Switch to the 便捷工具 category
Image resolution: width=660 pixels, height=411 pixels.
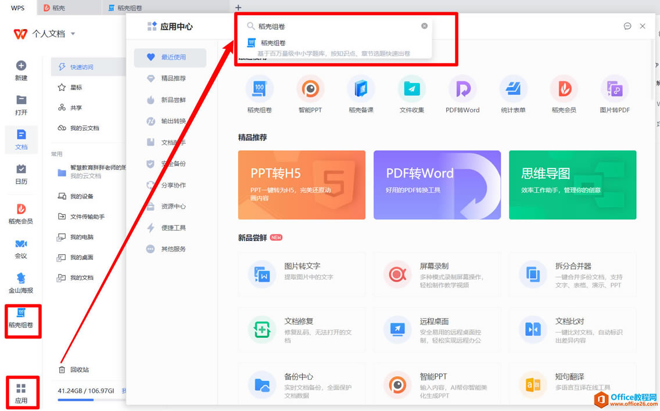173,228
